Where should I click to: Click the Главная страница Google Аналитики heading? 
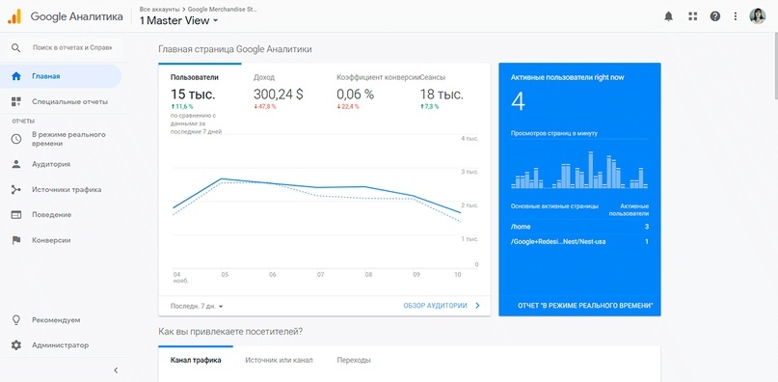click(235, 49)
